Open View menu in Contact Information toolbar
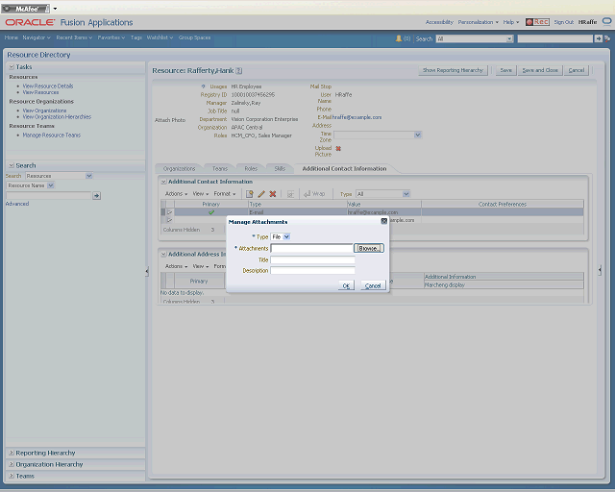Viewport: 615px width, 492px height. pos(201,194)
